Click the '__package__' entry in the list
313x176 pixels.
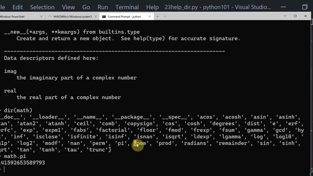click(x=132, y=117)
